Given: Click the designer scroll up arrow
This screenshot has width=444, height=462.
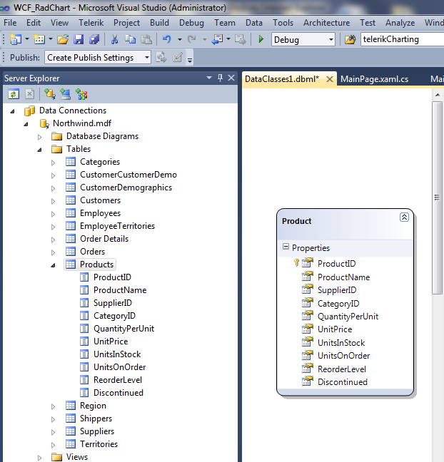Looking at the screenshot, I should tap(438, 95).
